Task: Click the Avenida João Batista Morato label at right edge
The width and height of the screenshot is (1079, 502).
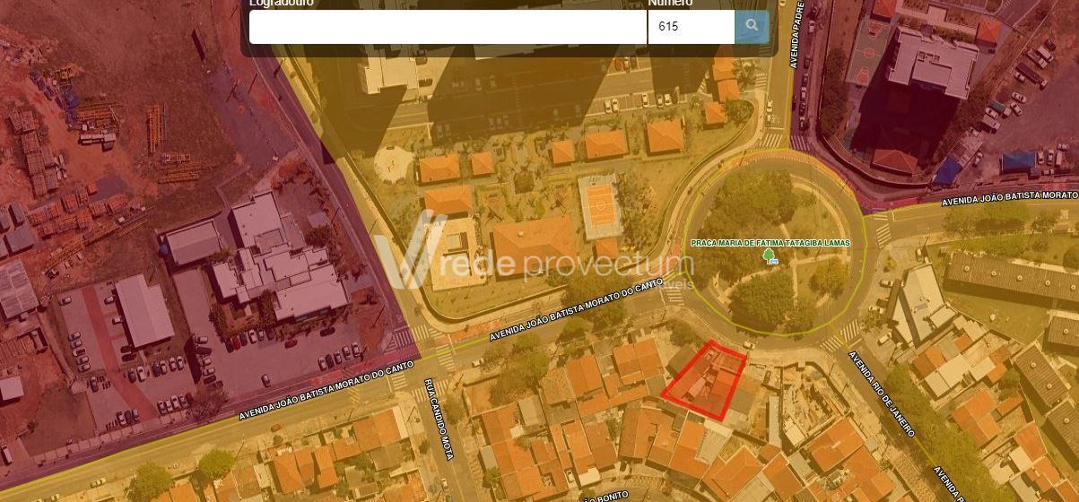Action: (1009, 197)
